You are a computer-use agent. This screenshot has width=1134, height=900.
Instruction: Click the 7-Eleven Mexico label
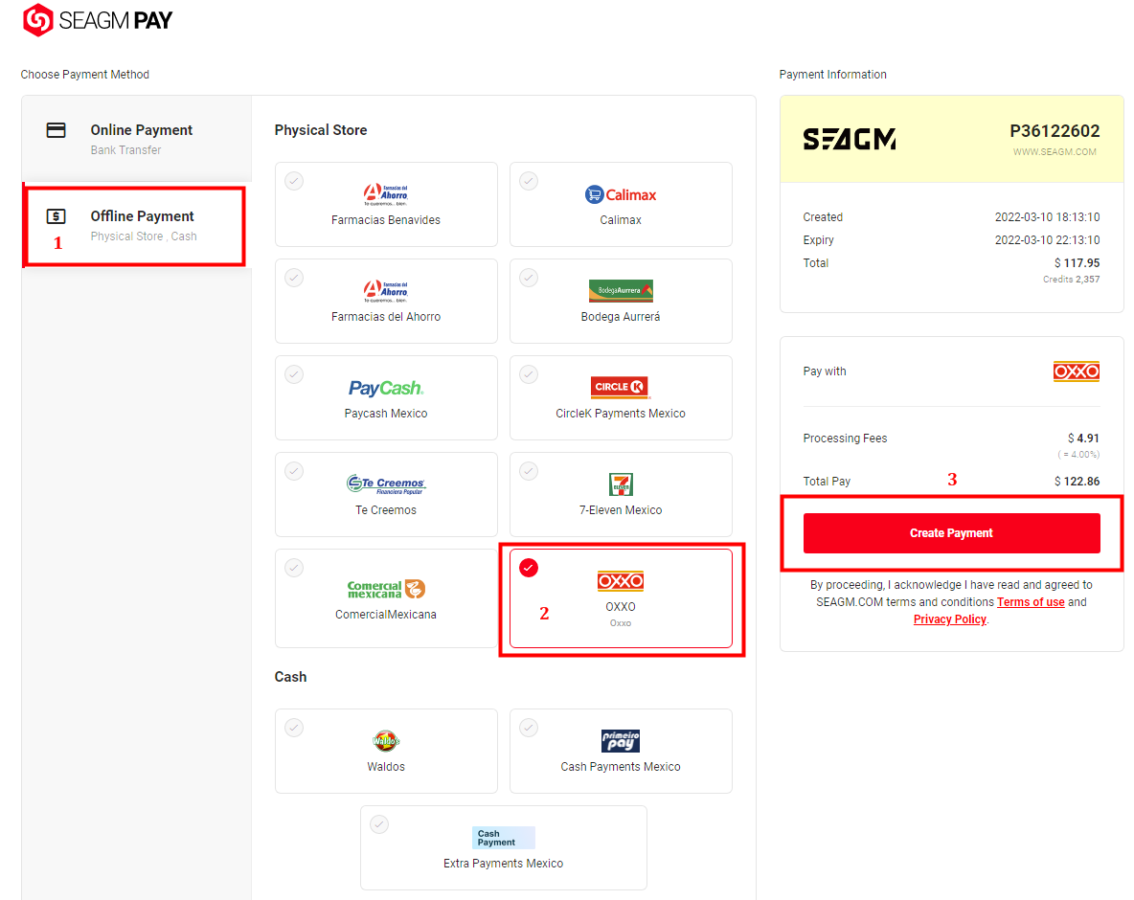pyautogui.click(x=621, y=510)
